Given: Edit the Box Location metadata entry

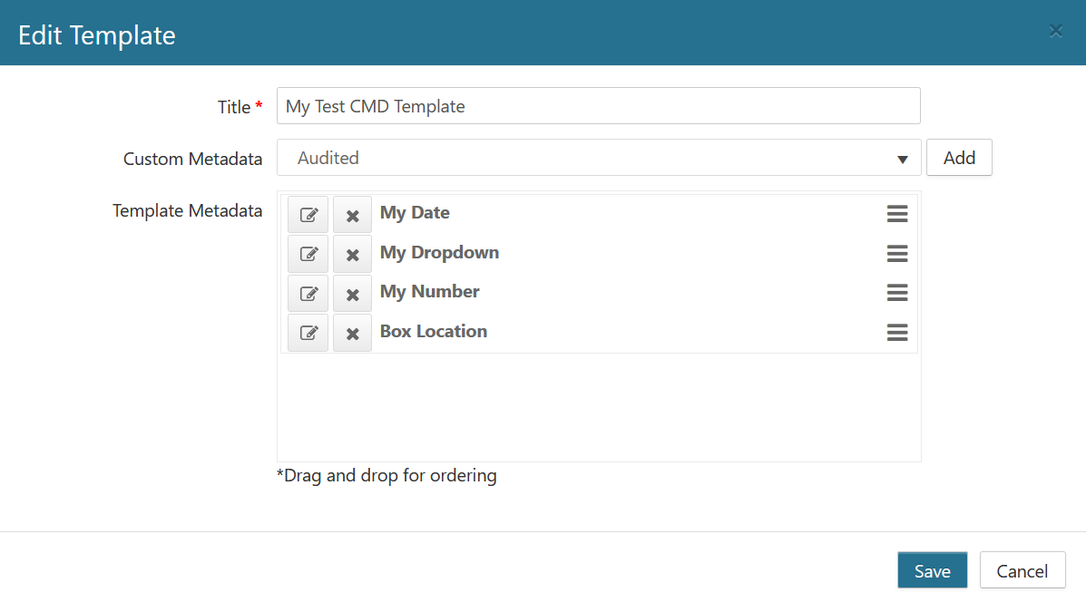Looking at the screenshot, I should click(308, 333).
